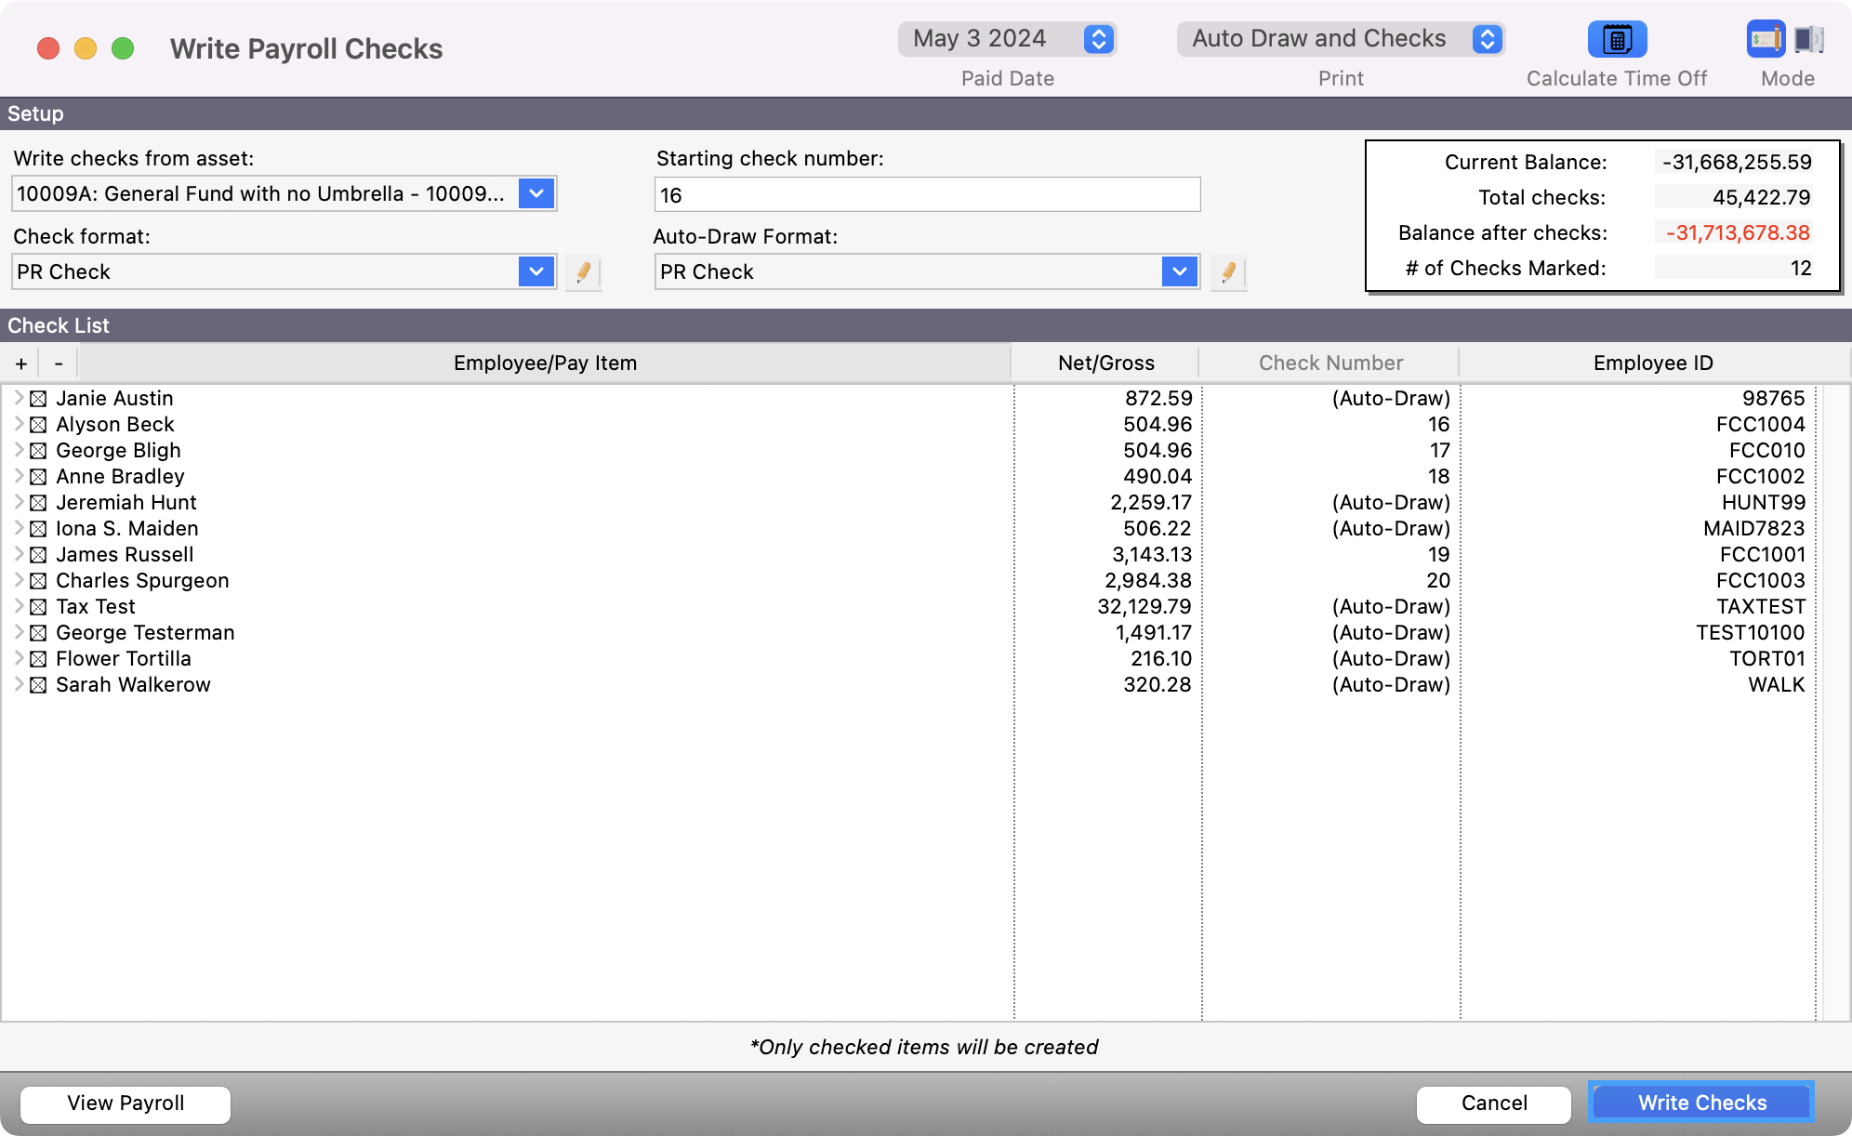Viewport: 1852px width, 1136px height.
Task: Click the View Payroll button
Action: pos(126,1103)
